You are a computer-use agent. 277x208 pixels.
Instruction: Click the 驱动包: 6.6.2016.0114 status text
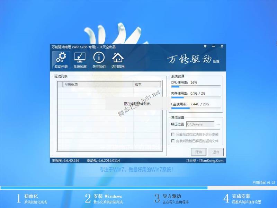pyautogui.click(x=103, y=161)
